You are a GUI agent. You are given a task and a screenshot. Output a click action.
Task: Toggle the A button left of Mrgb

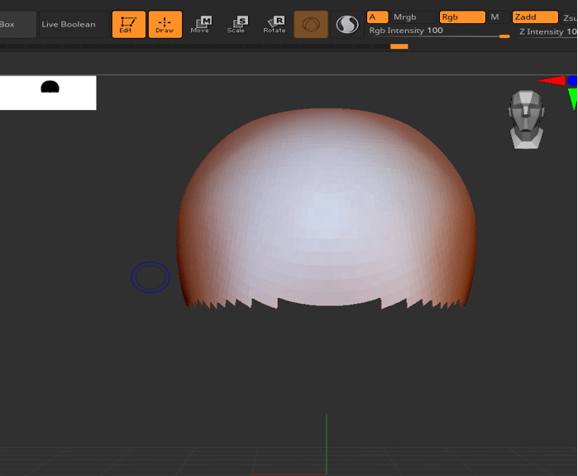377,17
